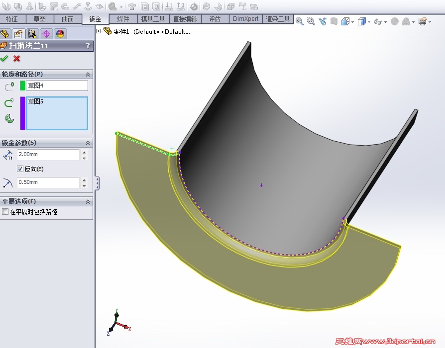Open help for 扫描法兰11 panel
Viewport: 445px width, 348px height.
(88, 45)
